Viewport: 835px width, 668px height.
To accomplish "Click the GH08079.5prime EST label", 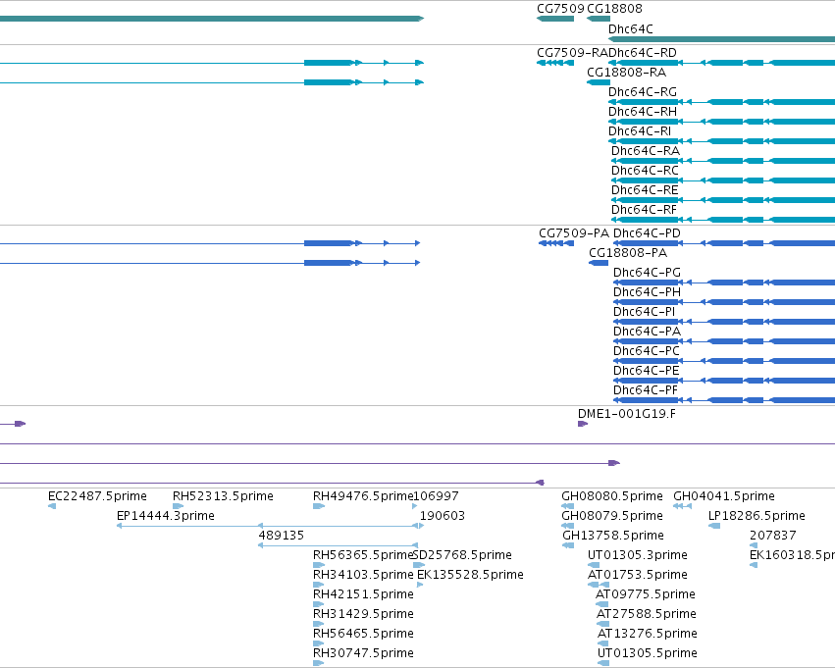I will [612, 516].
